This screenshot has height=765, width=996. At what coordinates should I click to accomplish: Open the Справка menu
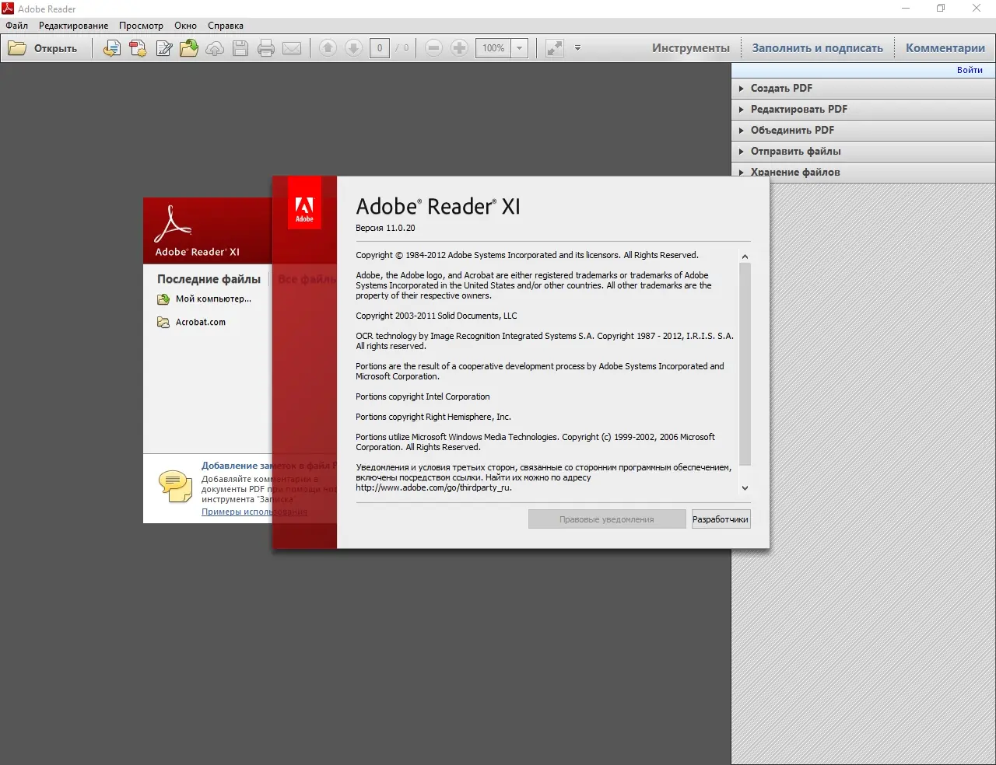click(225, 25)
